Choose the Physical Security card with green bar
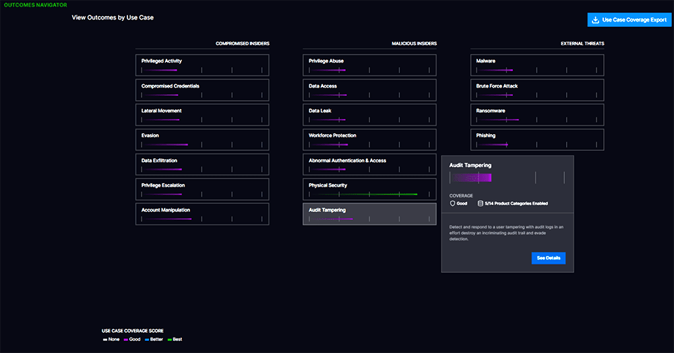The height and width of the screenshot is (353, 674). click(x=369, y=189)
